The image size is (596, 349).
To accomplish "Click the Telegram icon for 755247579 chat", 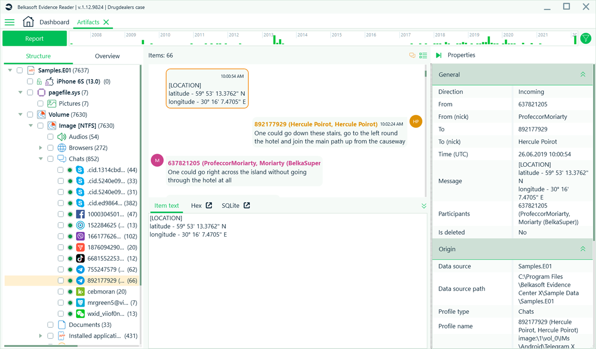I will coord(80,269).
